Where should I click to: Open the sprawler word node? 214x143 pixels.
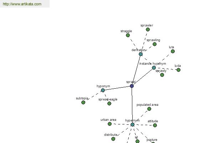click(x=148, y=29)
